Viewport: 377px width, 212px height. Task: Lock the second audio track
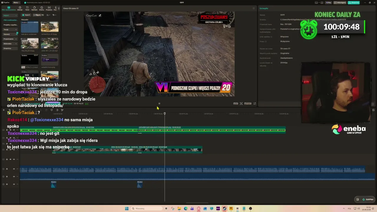pyautogui.click(x=7, y=177)
